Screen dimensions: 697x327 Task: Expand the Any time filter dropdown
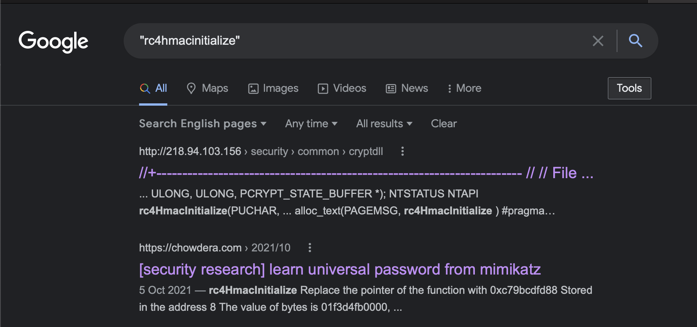(311, 124)
